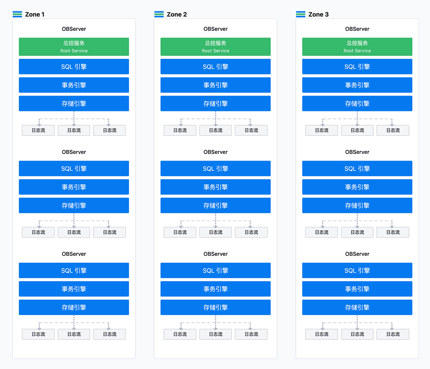Click 事务引擎 in Zone 3's bottom OBServer

[x=357, y=289]
